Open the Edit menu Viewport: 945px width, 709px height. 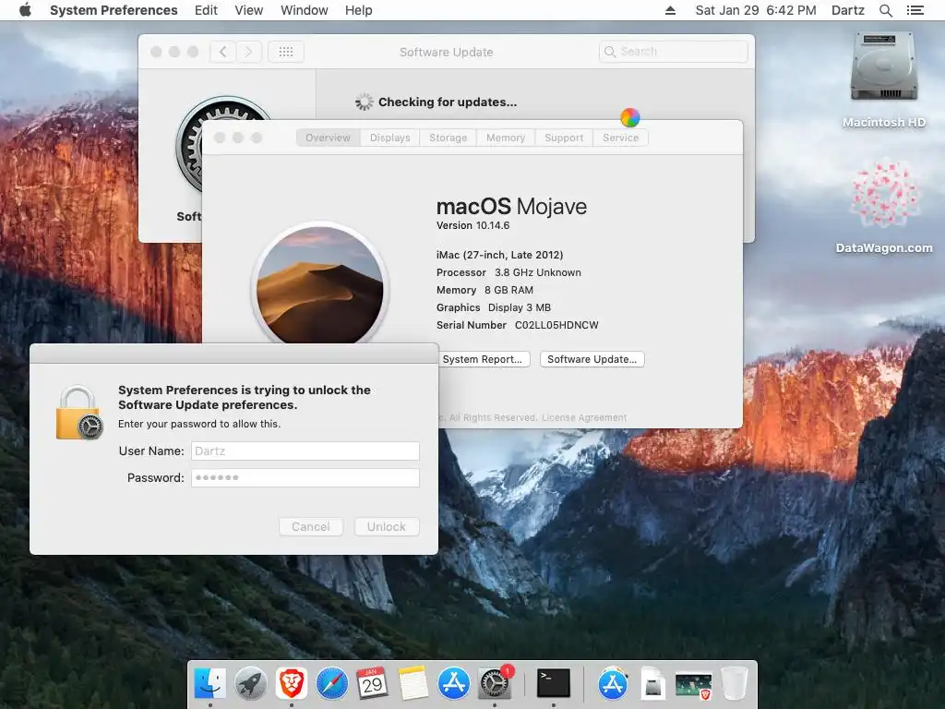click(x=206, y=10)
